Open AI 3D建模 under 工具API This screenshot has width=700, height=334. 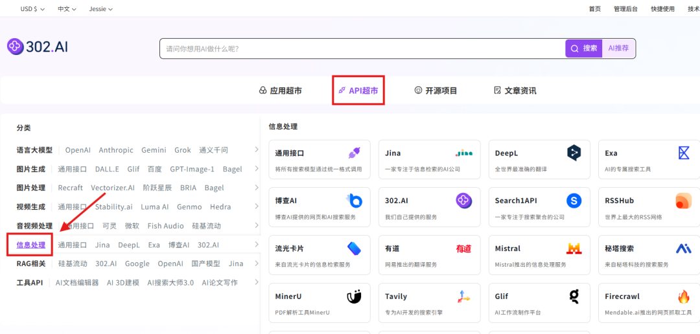(122, 283)
